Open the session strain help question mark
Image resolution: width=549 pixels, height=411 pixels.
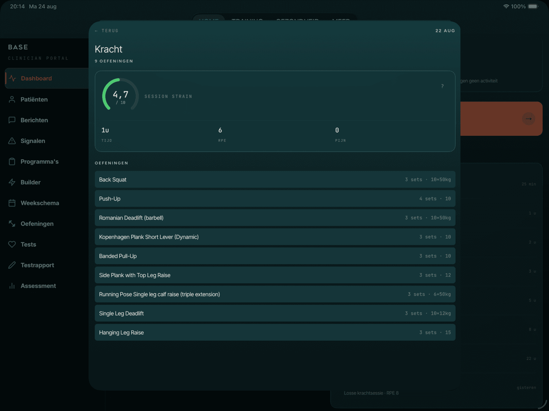click(442, 86)
